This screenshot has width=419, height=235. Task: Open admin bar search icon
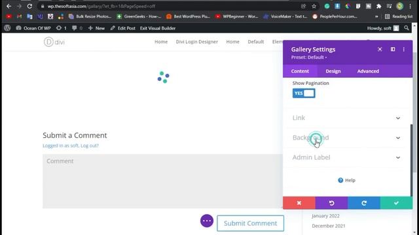point(407,28)
